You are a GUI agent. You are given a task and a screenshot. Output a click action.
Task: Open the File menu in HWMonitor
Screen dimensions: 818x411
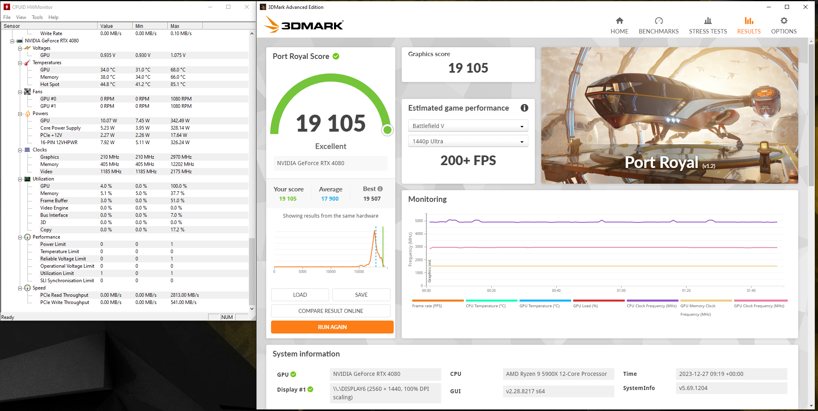[x=7, y=17]
